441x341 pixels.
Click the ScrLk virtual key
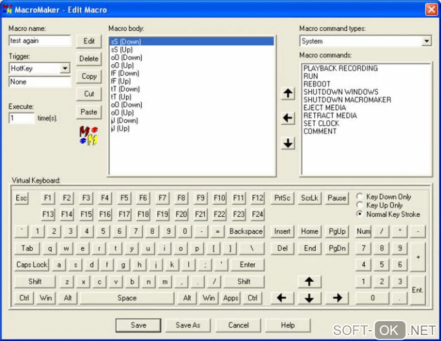click(x=310, y=198)
